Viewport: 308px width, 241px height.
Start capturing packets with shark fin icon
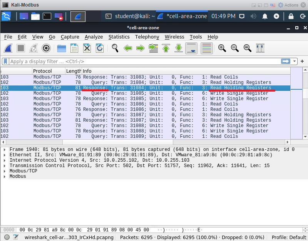pyautogui.click(x=8, y=48)
